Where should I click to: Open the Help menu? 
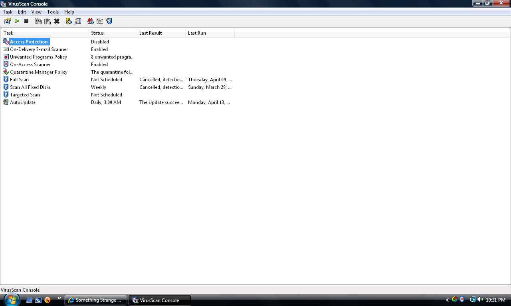coord(69,12)
